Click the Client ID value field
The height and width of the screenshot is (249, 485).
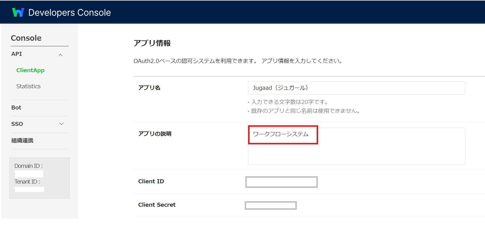pyautogui.click(x=281, y=182)
